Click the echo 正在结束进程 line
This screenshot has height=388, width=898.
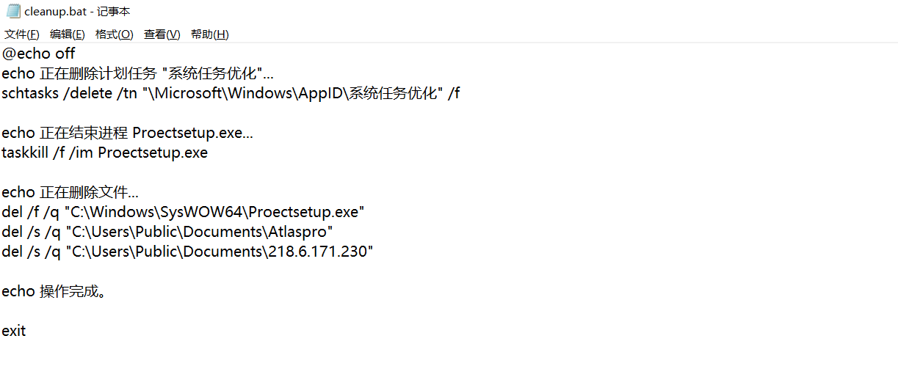click(x=127, y=133)
